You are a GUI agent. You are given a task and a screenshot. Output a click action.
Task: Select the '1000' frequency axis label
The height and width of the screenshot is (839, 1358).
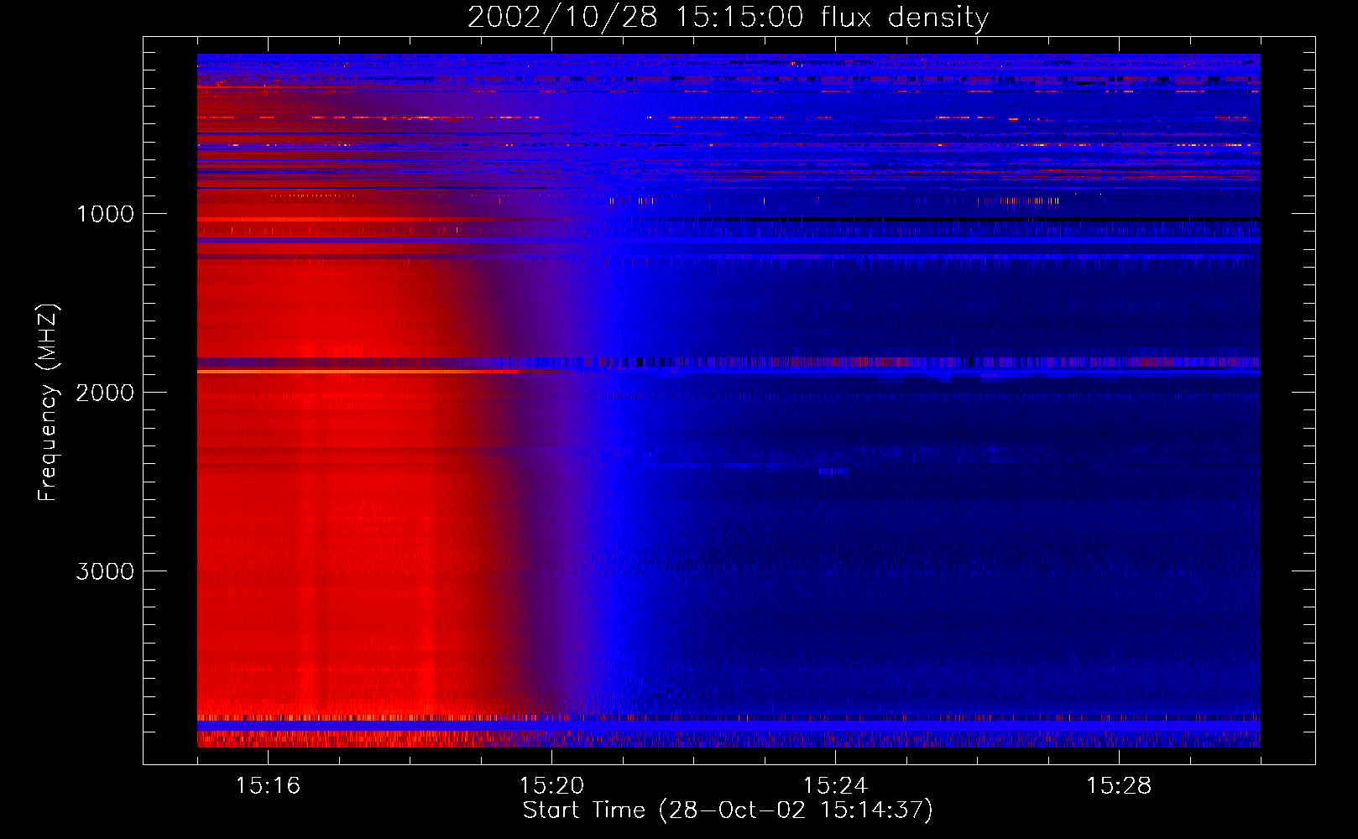click(x=105, y=214)
